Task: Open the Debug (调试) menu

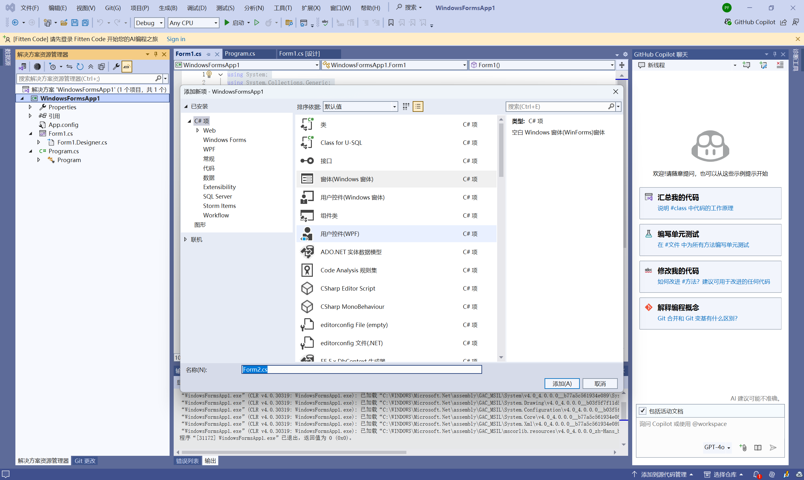Action: tap(197, 8)
